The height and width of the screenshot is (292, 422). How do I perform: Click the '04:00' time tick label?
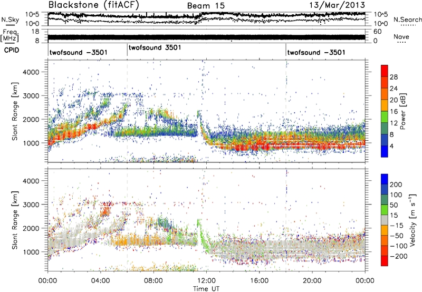coord(101,281)
